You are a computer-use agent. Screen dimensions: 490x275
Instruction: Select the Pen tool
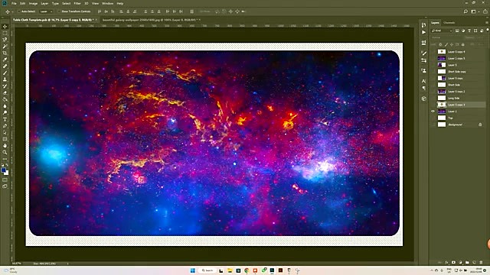pyautogui.click(x=5, y=126)
